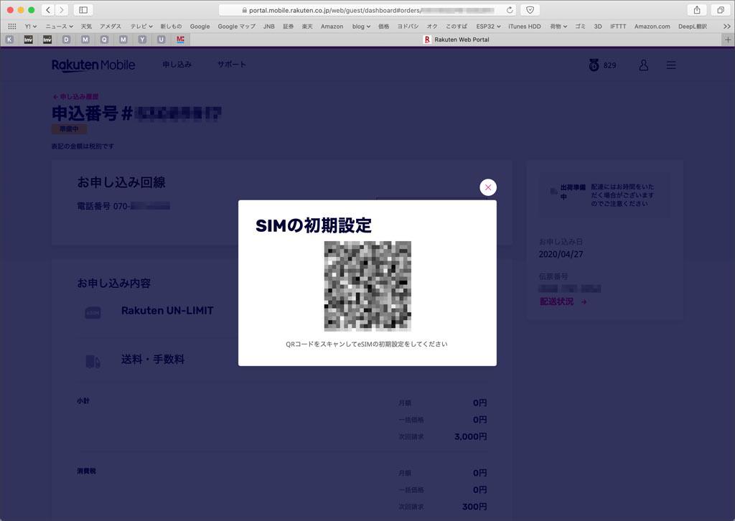735x521 pixels.
Task: Expand the Y! bookmarks folder
Action: tap(31, 27)
